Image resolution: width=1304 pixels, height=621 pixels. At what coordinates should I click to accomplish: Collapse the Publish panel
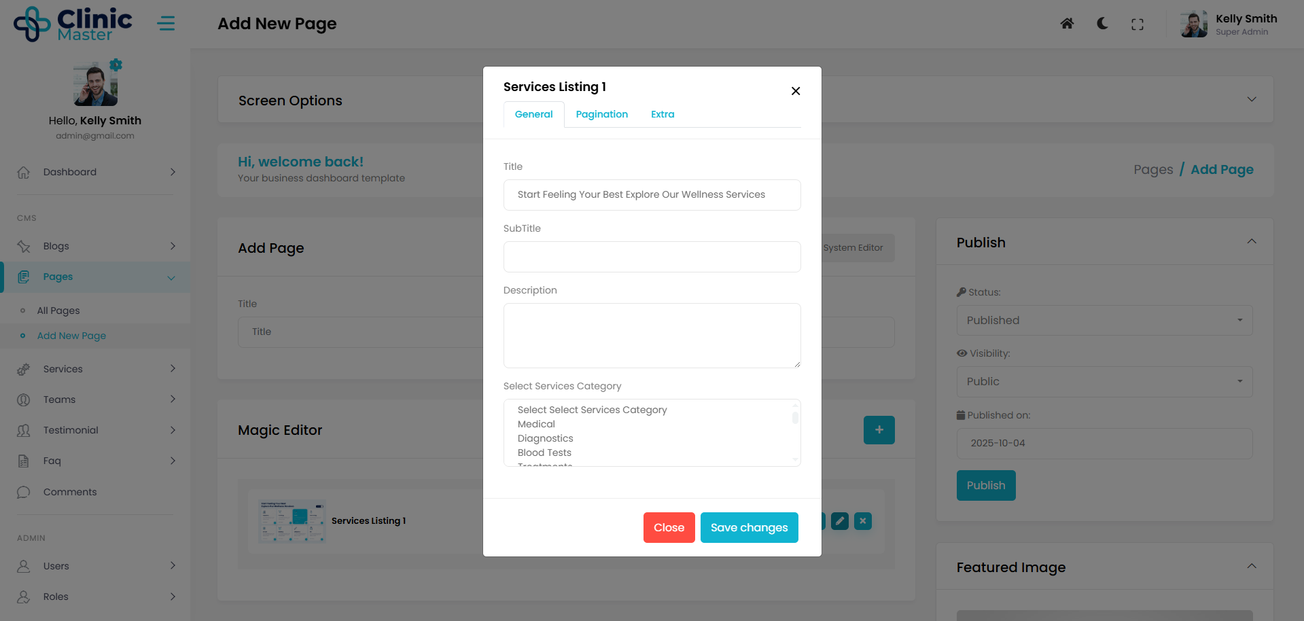(1251, 242)
